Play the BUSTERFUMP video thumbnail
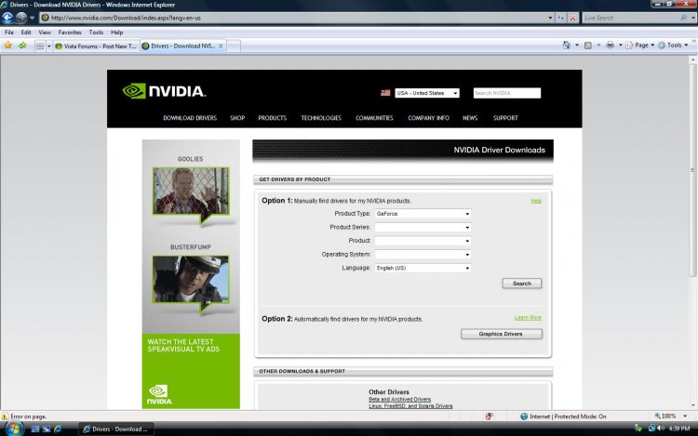This screenshot has height=436, width=698. tap(191, 280)
